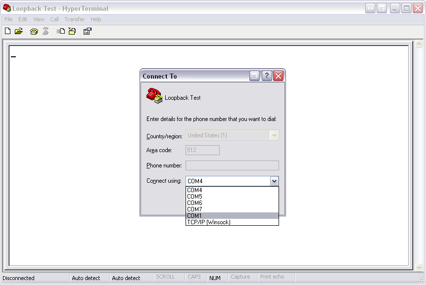Click the dialog's question mark help button
This screenshot has width=426, height=285.
click(266, 76)
